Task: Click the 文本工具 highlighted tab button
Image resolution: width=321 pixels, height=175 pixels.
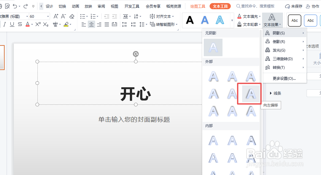Action: pos(220,6)
